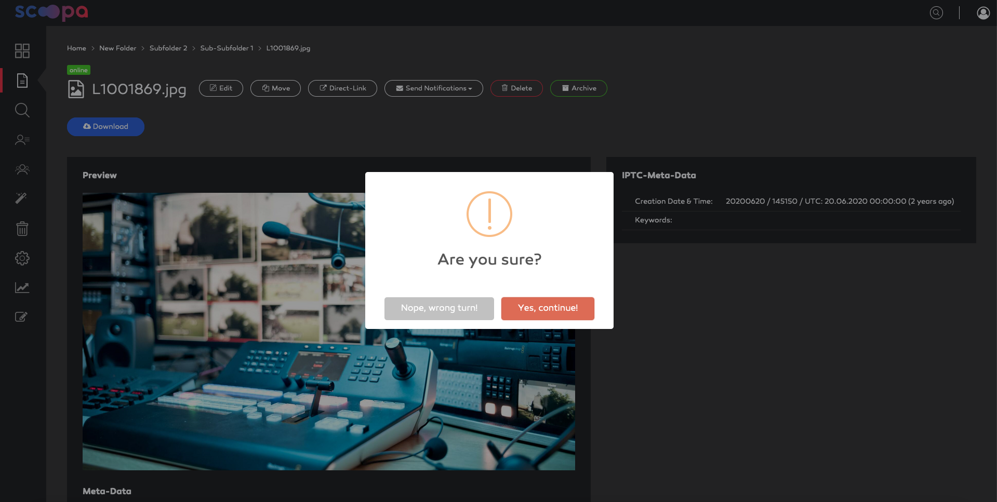
Task: Navigate to Home in breadcrumb
Action: pos(76,48)
